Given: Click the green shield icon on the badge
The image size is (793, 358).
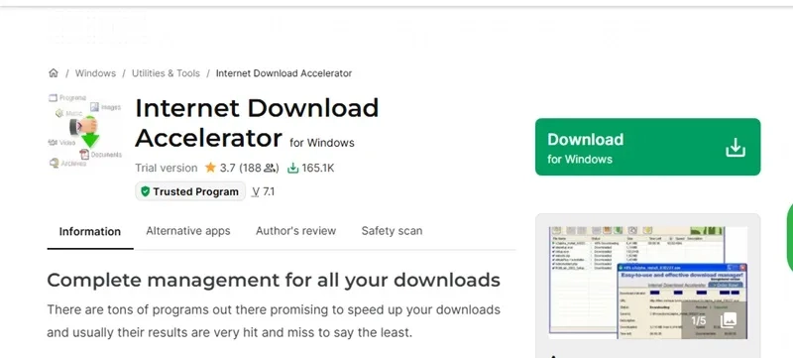Looking at the screenshot, I should point(146,191).
